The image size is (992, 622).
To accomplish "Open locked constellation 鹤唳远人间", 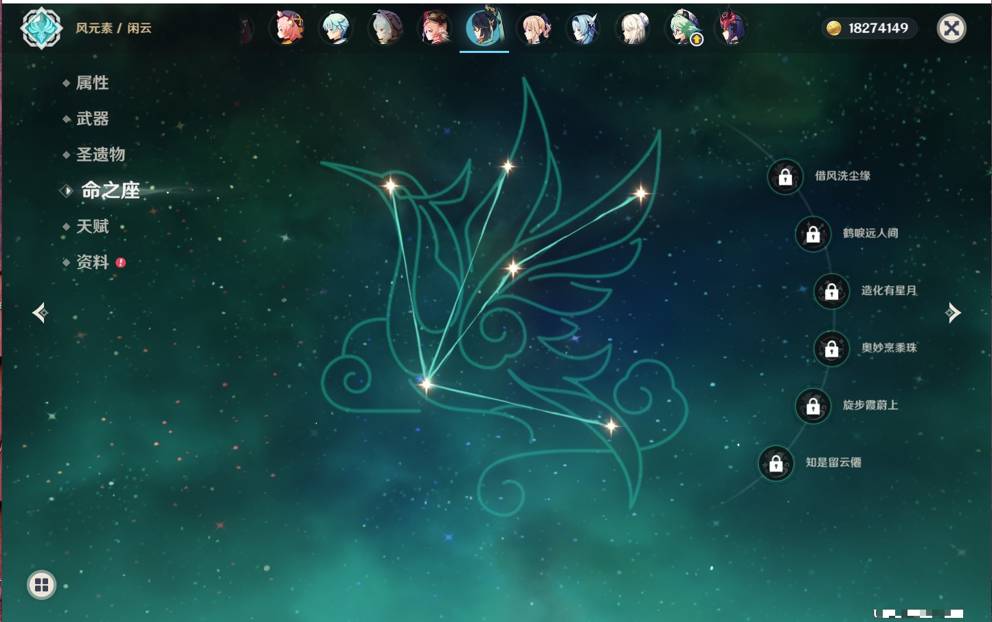I will [x=813, y=234].
